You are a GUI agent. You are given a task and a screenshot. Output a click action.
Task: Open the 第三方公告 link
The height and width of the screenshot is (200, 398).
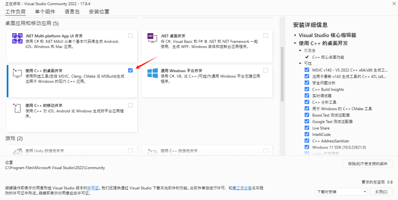242,188
